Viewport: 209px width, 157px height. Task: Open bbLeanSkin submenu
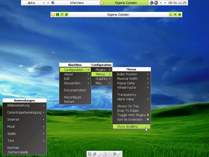coord(75,83)
